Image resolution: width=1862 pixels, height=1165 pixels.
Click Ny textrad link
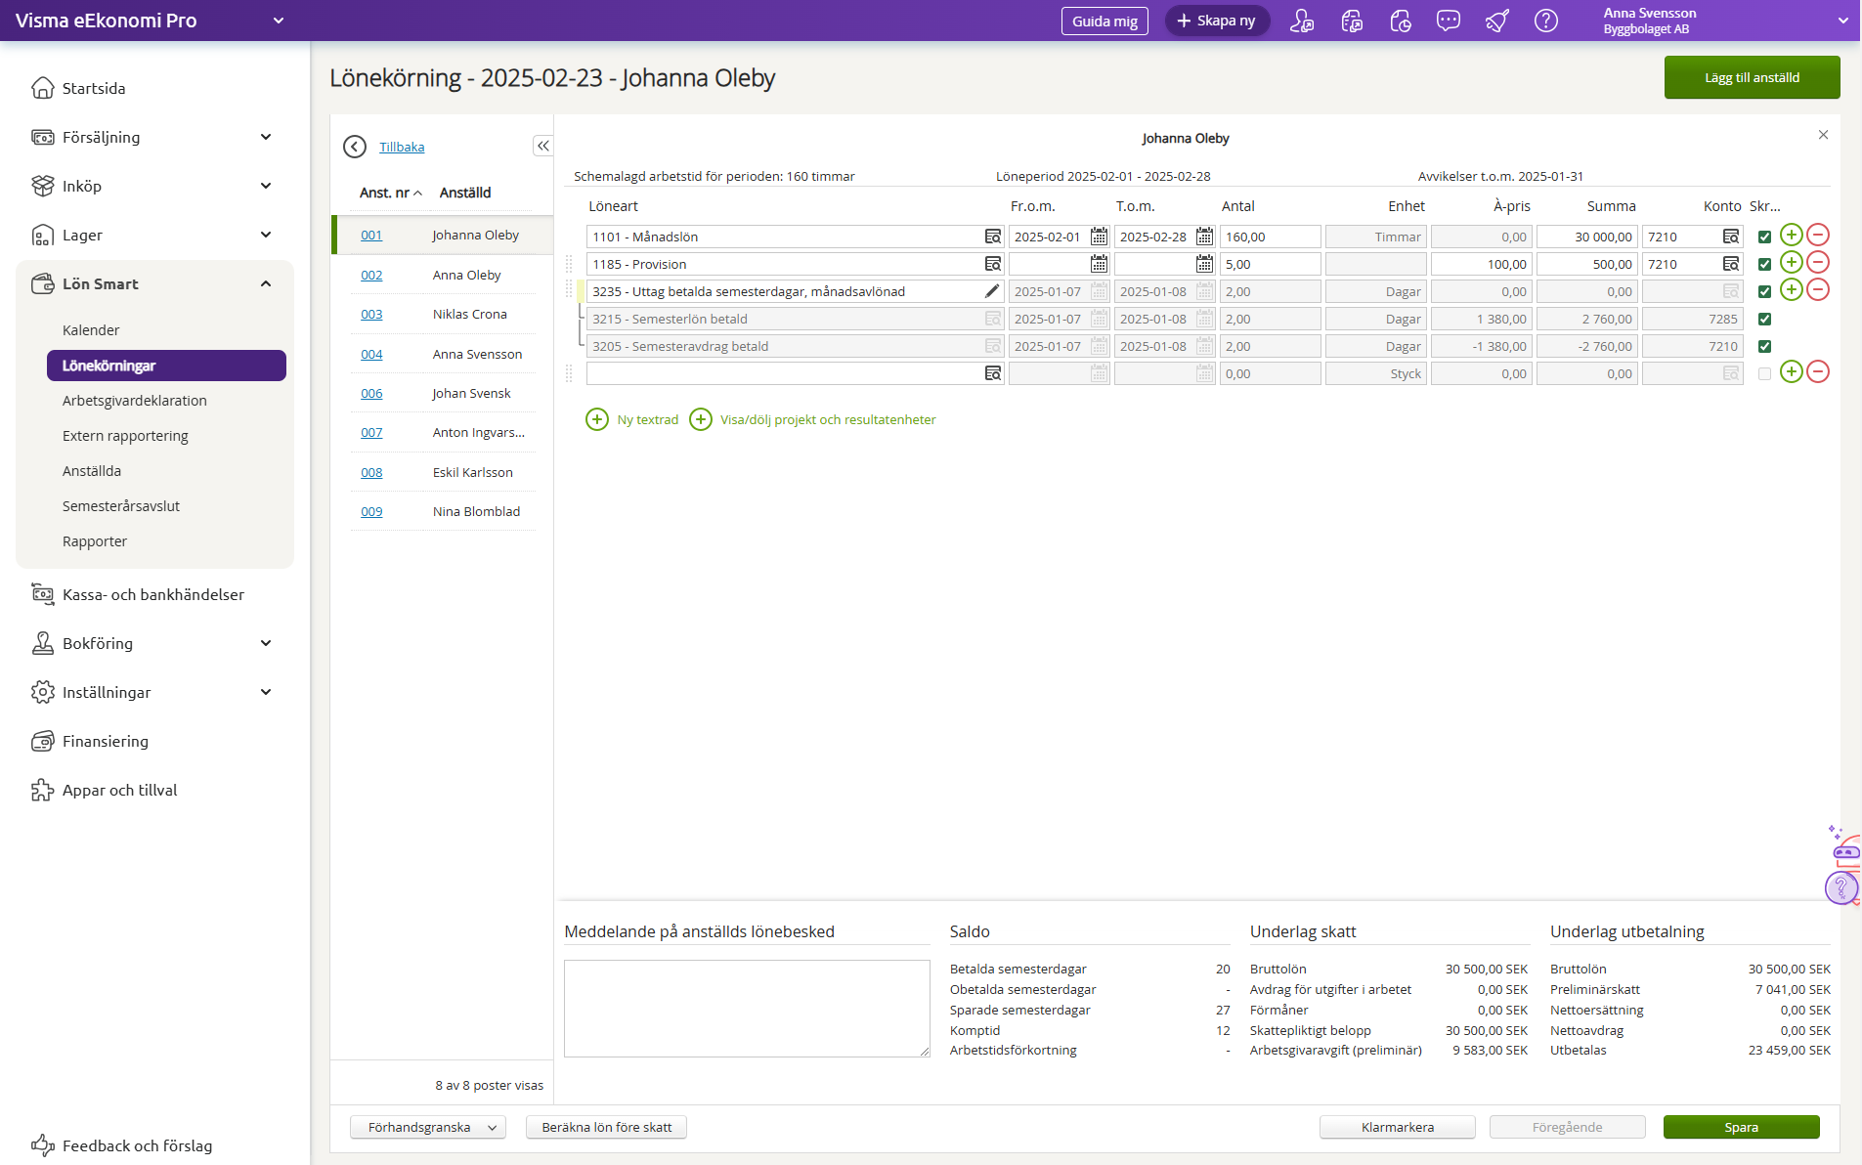click(x=647, y=419)
